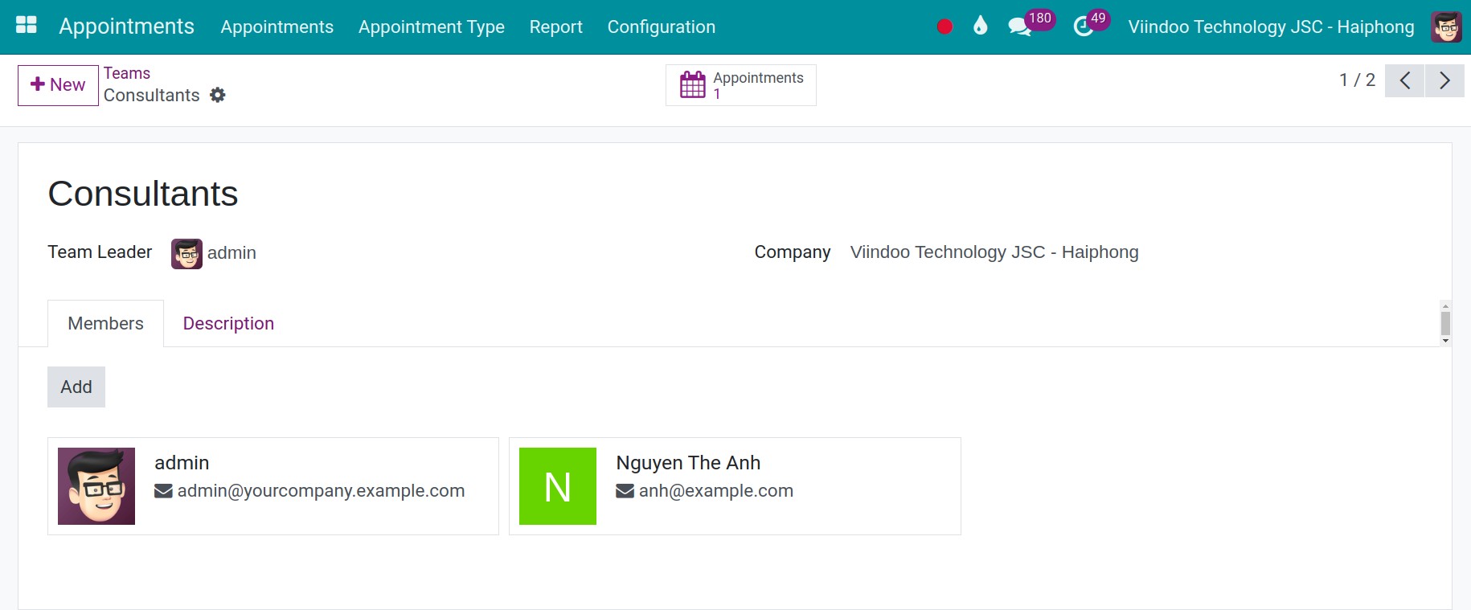Open the user avatar menu in the top-right corner
The width and height of the screenshot is (1471, 610).
click(x=1446, y=27)
